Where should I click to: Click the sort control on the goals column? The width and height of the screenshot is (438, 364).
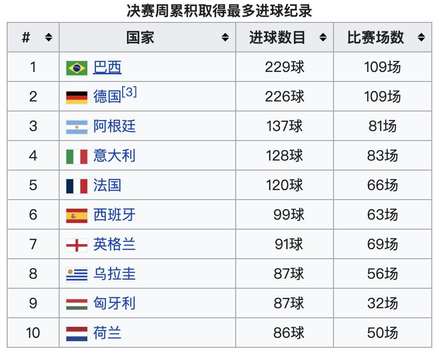[323, 37]
